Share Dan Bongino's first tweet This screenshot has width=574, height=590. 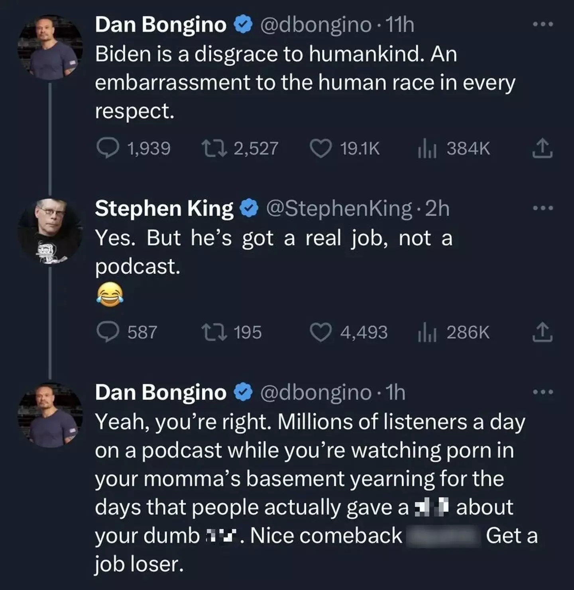[543, 149]
